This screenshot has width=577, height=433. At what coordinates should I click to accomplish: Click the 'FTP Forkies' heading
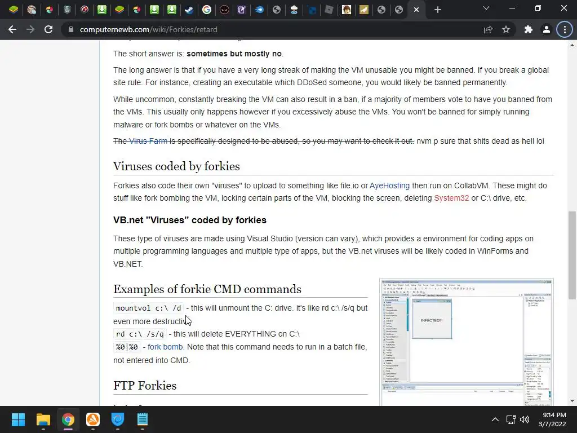(x=145, y=386)
